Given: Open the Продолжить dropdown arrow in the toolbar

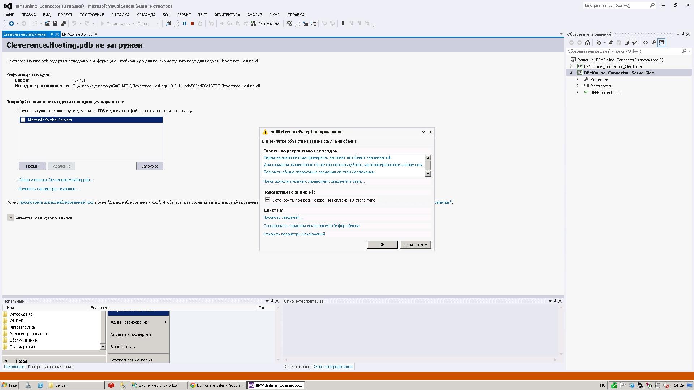Looking at the screenshot, I should 133,24.
